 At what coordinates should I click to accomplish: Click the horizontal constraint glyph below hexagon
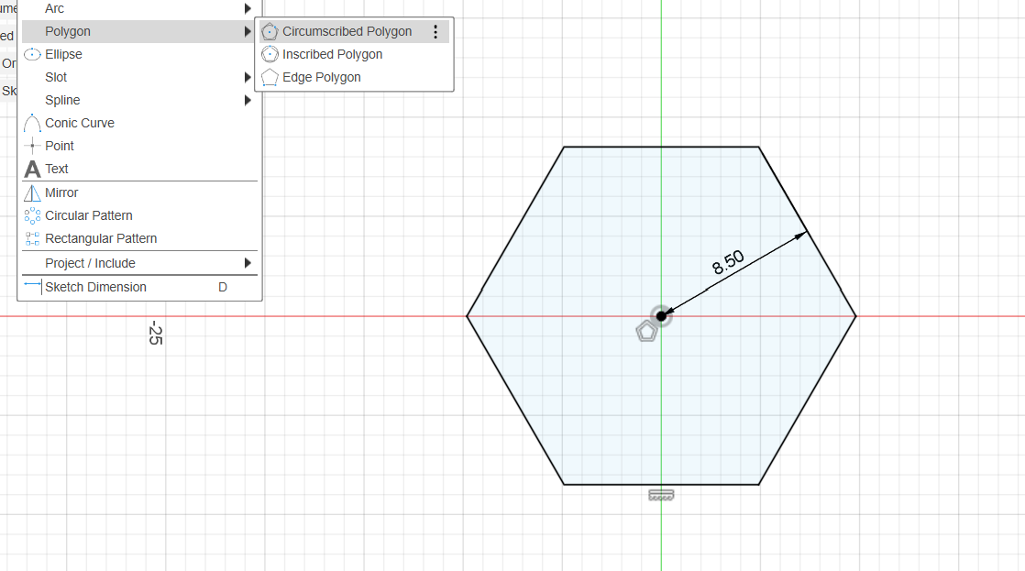[661, 495]
